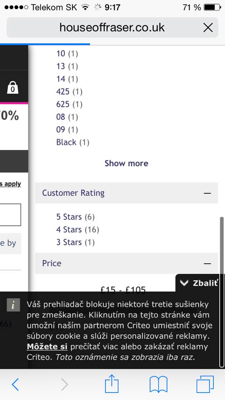Filter by 5 Stars rating
The width and height of the screenshot is (225, 400).
(75, 217)
